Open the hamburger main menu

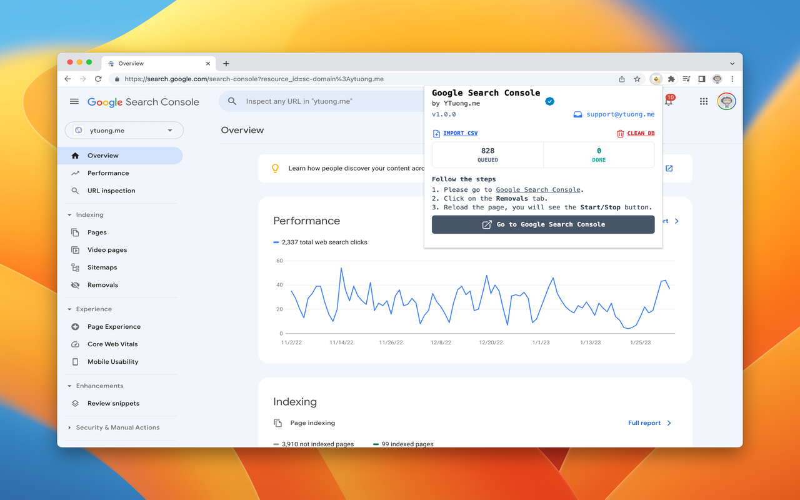point(74,101)
